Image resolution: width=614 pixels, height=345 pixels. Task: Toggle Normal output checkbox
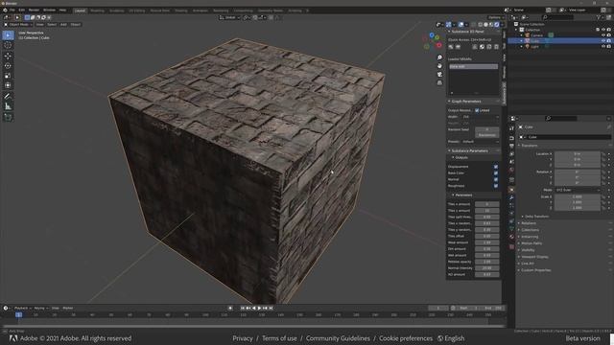coord(496,179)
